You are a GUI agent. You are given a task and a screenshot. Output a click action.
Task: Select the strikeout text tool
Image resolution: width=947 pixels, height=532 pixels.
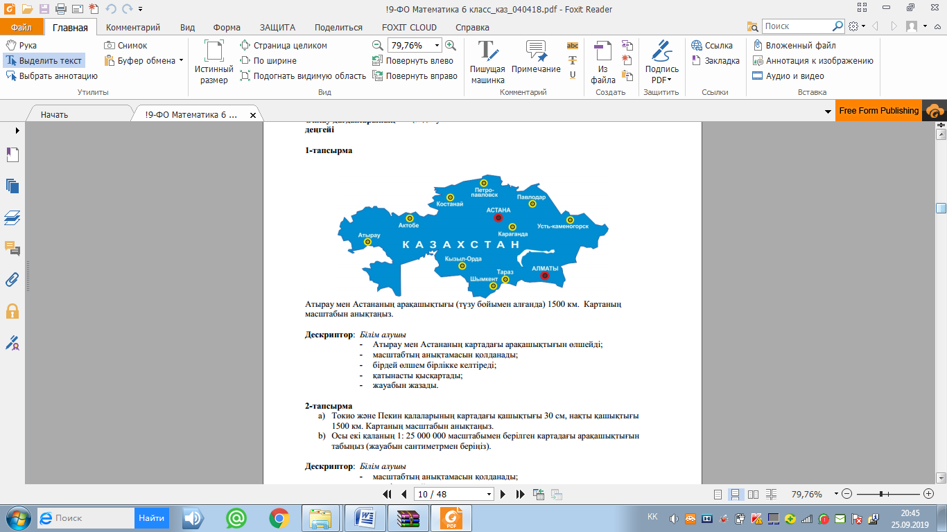tap(573, 60)
